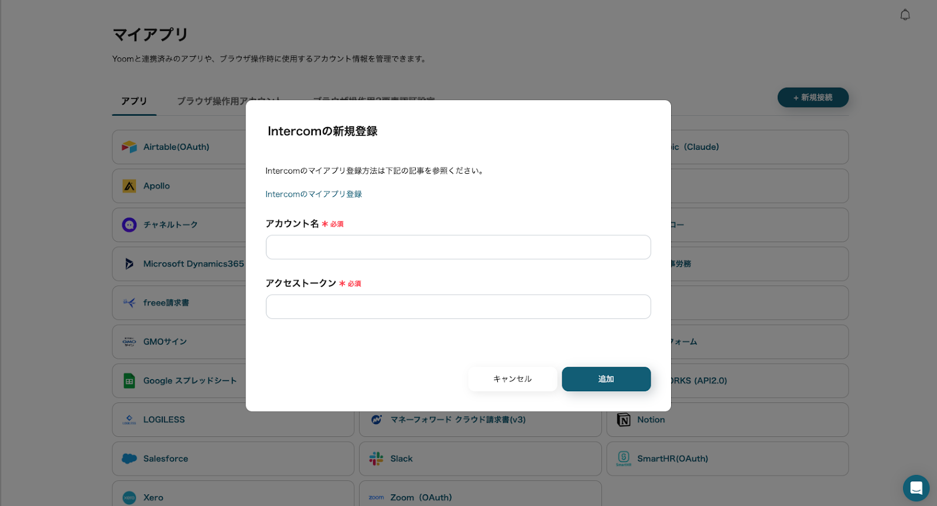The height and width of the screenshot is (506, 937).
Task: Click the チャネルトーク app icon
Action: tap(129, 225)
